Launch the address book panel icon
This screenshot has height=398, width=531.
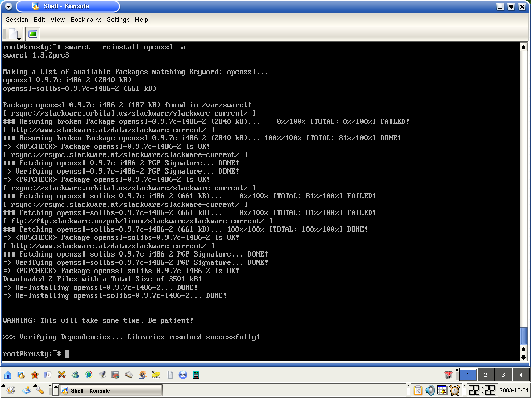[x=129, y=375]
